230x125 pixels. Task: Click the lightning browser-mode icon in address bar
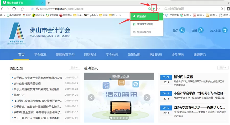[154, 9]
